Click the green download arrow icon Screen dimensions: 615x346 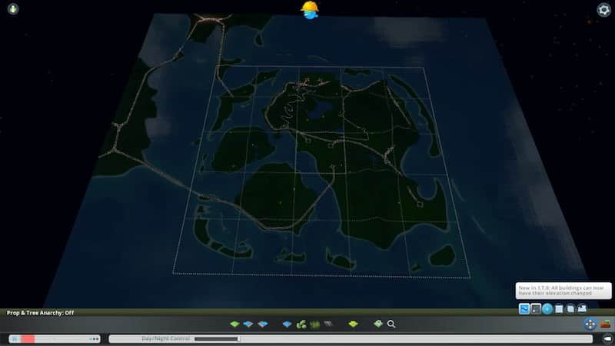pyautogui.click(x=12, y=10)
